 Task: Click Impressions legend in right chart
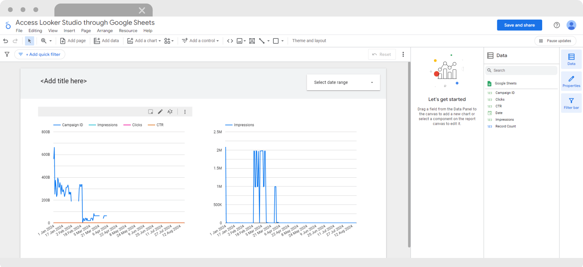(240, 125)
